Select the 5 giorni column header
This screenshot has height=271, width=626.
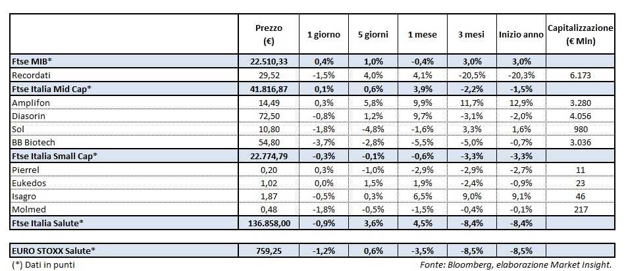click(373, 34)
